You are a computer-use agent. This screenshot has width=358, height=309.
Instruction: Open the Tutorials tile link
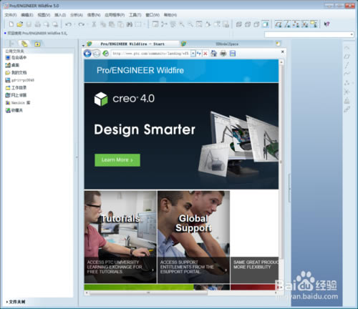tap(120, 237)
